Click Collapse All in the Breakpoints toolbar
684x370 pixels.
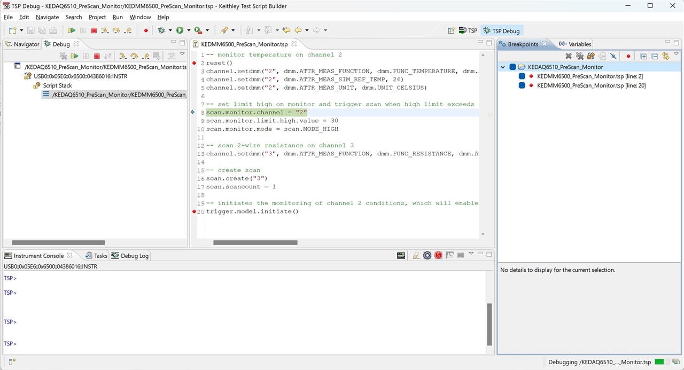655,56
